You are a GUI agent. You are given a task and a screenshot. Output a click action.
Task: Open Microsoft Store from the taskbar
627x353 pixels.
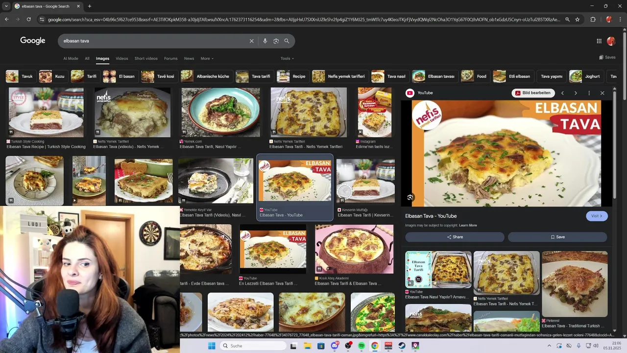(x=321, y=346)
